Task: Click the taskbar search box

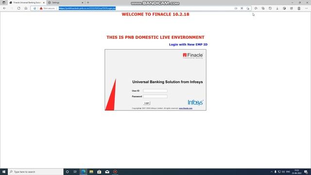Action: pyautogui.click(x=35, y=172)
